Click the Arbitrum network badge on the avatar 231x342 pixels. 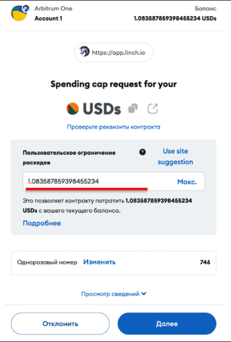click(x=26, y=8)
